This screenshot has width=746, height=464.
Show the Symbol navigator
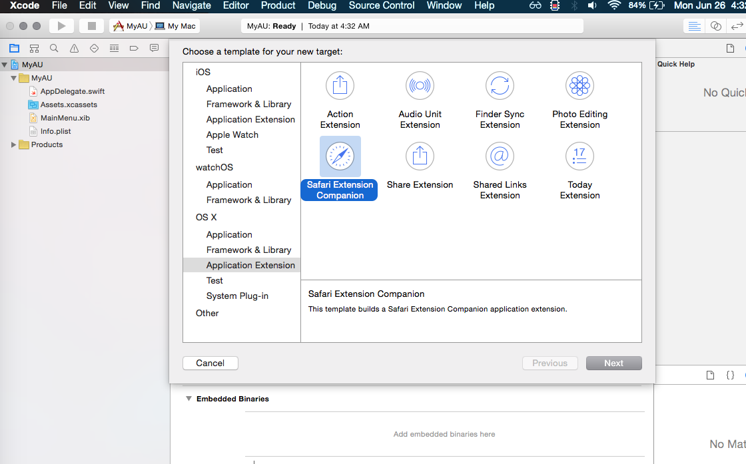(34, 49)
